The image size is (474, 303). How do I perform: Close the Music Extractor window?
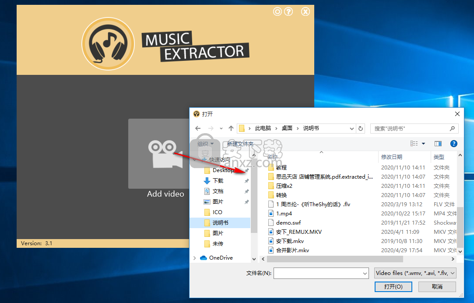(305, 11)
